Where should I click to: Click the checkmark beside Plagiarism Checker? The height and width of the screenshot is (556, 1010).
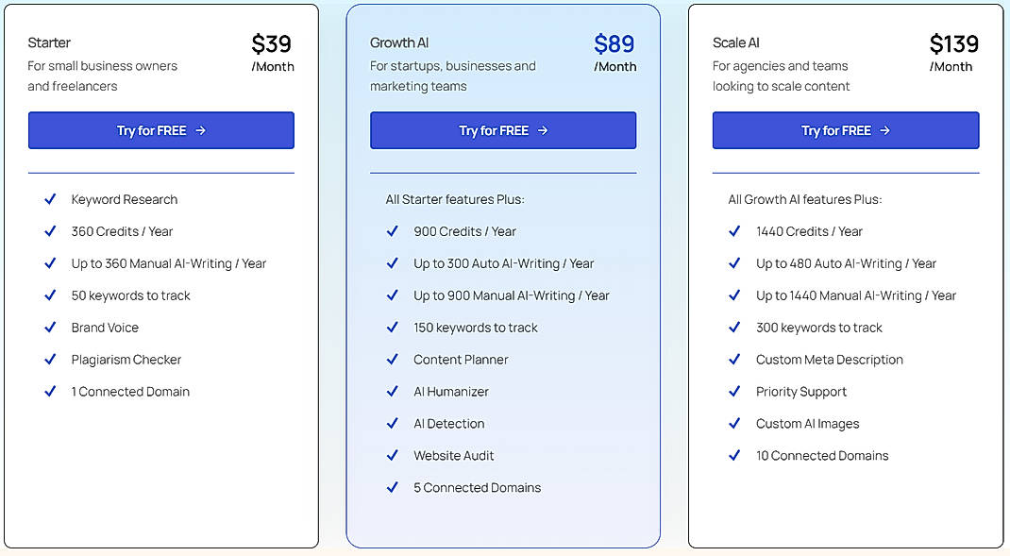tap(50, 360)
